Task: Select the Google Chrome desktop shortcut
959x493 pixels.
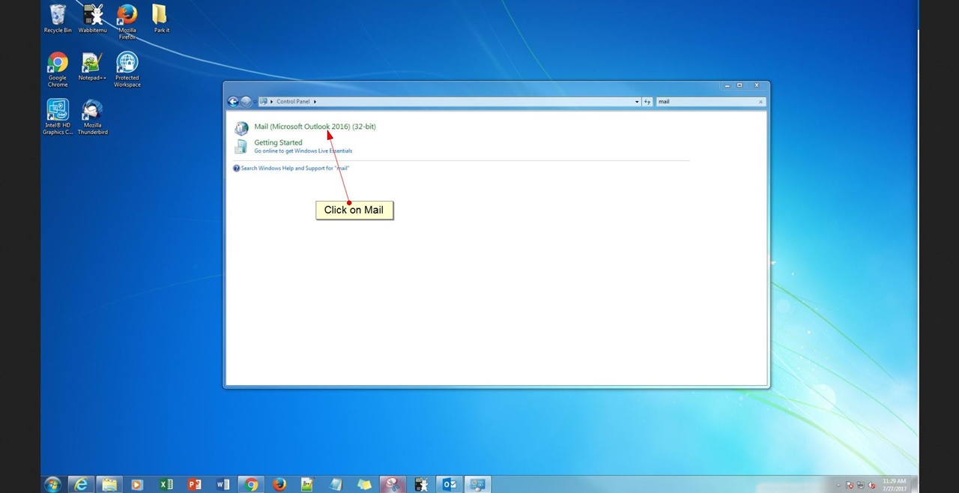Action: (58, 70)
